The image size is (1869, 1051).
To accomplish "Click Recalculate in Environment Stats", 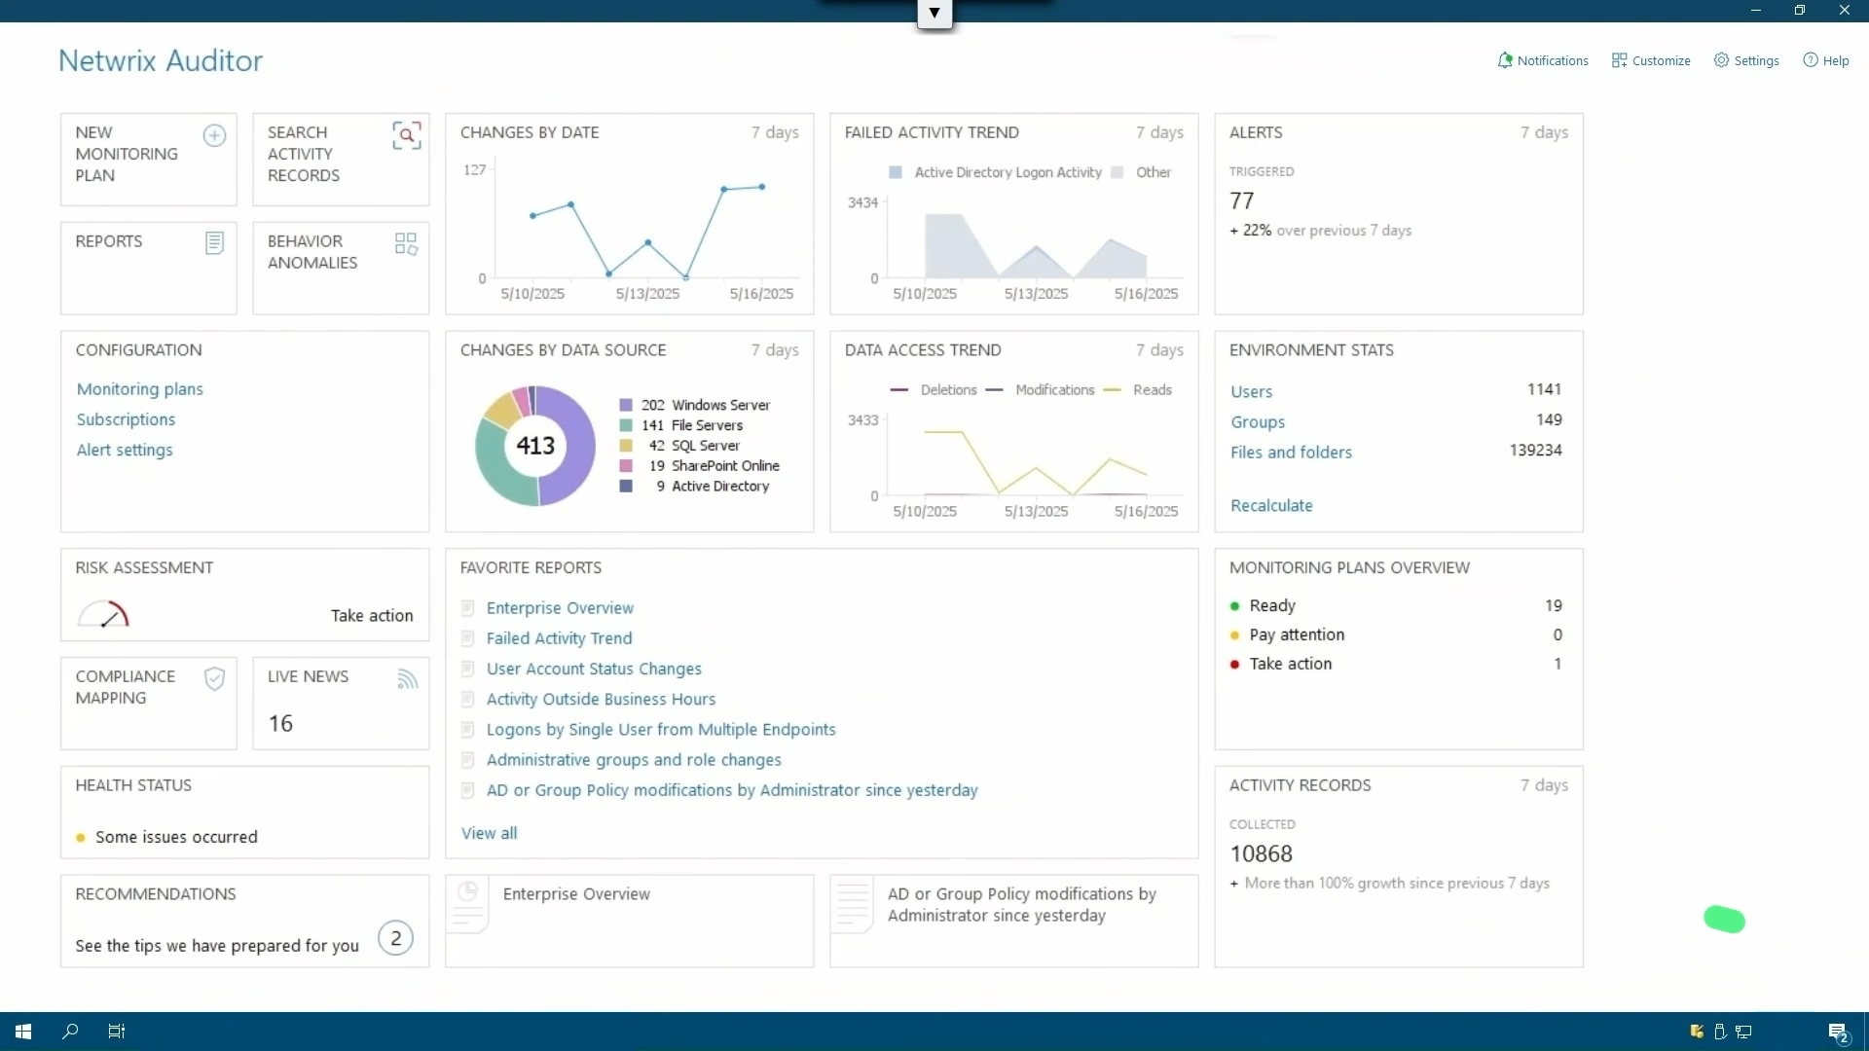I will (x=1271, y=506).
